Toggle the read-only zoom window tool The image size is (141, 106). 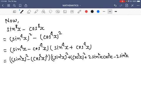tap(14, 11)
